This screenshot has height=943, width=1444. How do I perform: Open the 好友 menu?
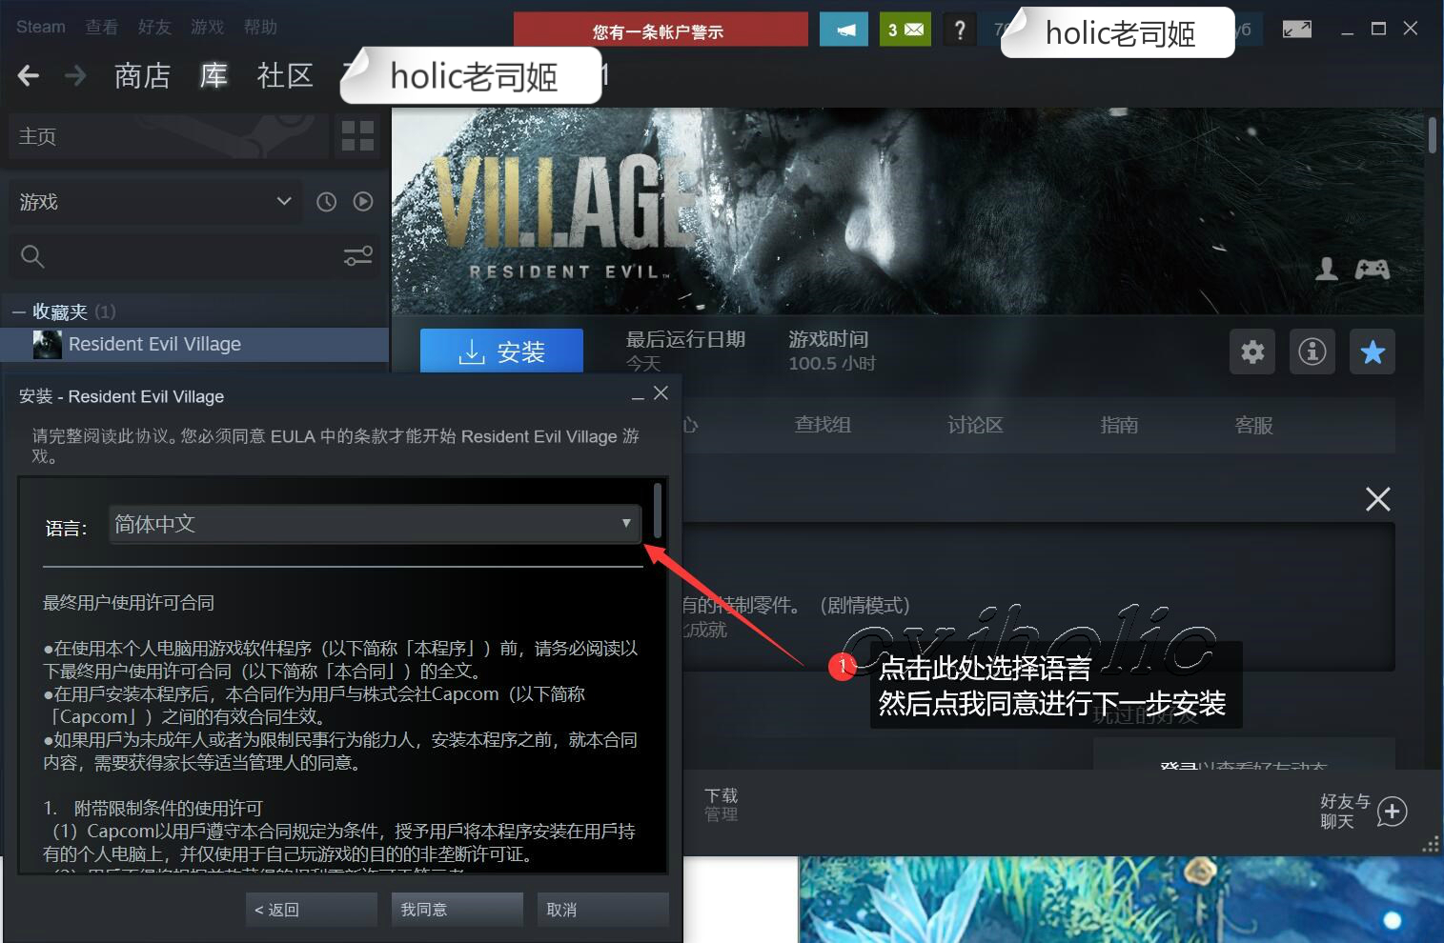pyautogui.click(x=153, y=27)
